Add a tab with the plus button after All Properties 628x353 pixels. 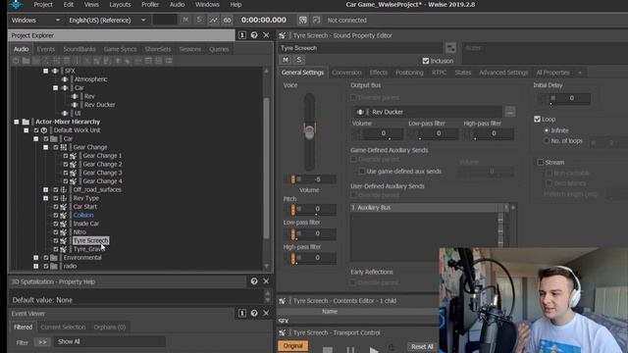(580, 73)
